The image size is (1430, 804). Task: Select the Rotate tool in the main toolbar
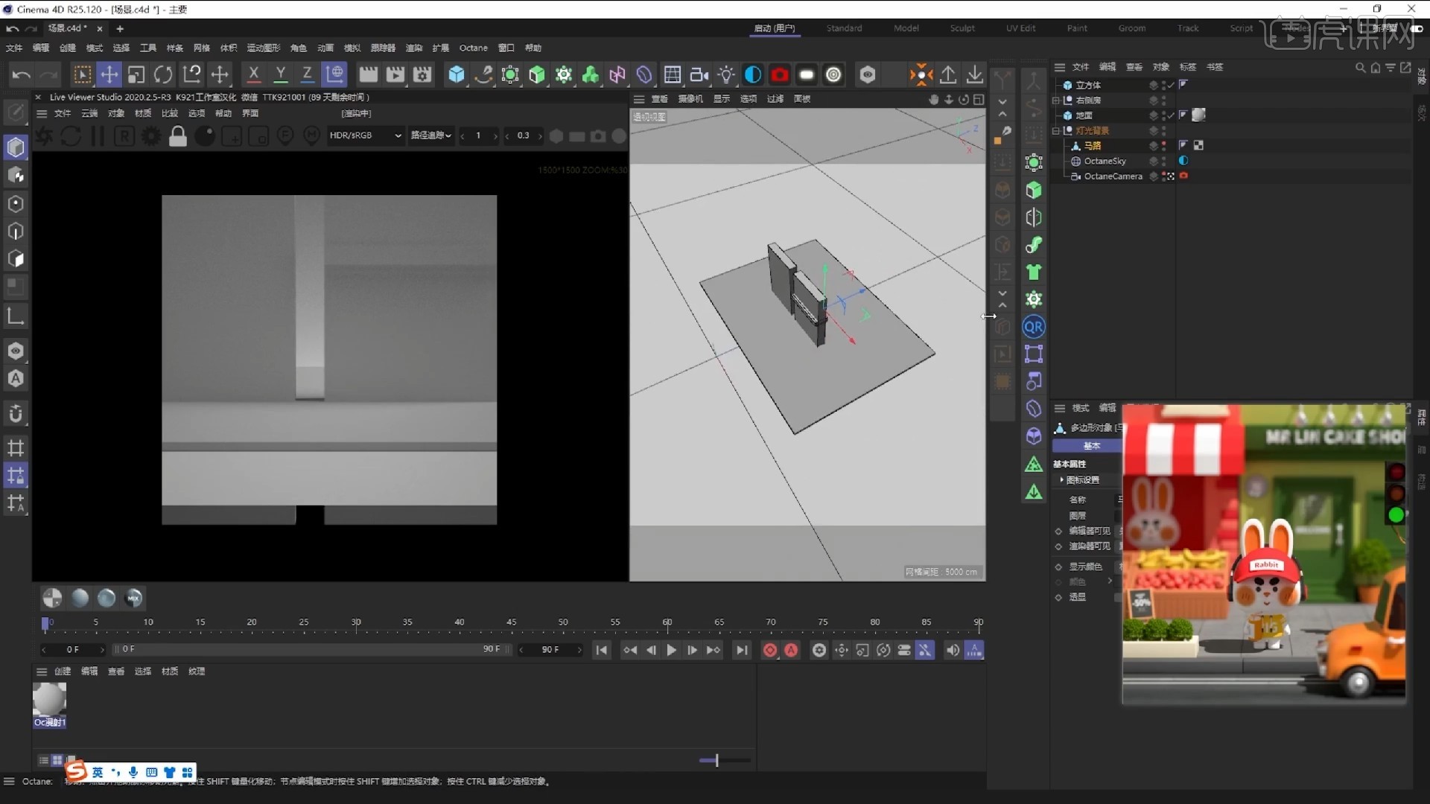(162, 74)
